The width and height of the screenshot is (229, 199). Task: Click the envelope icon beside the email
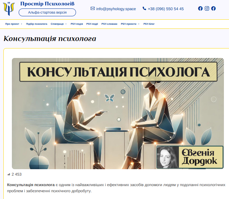[x=93, y=8]
